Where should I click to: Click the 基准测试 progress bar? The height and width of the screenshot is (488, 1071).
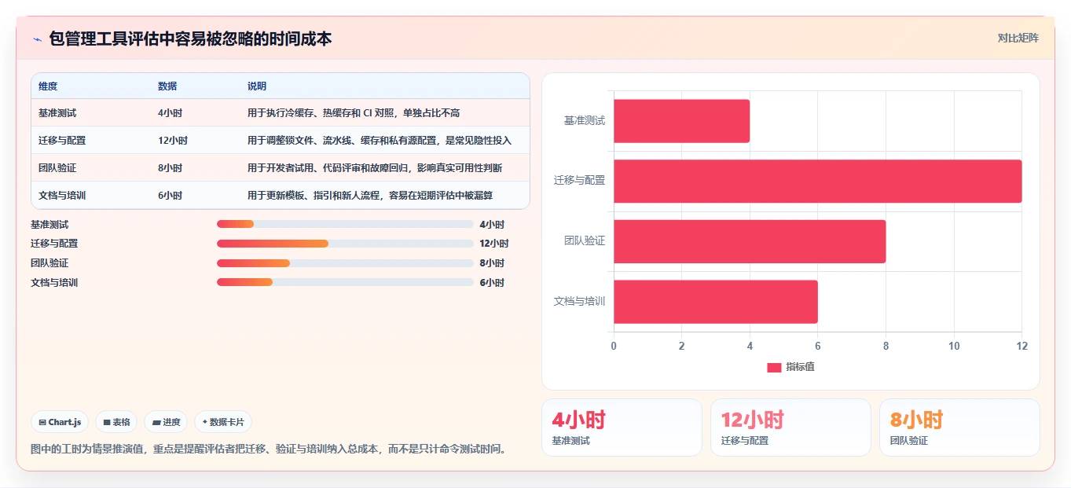pos(345,224)
